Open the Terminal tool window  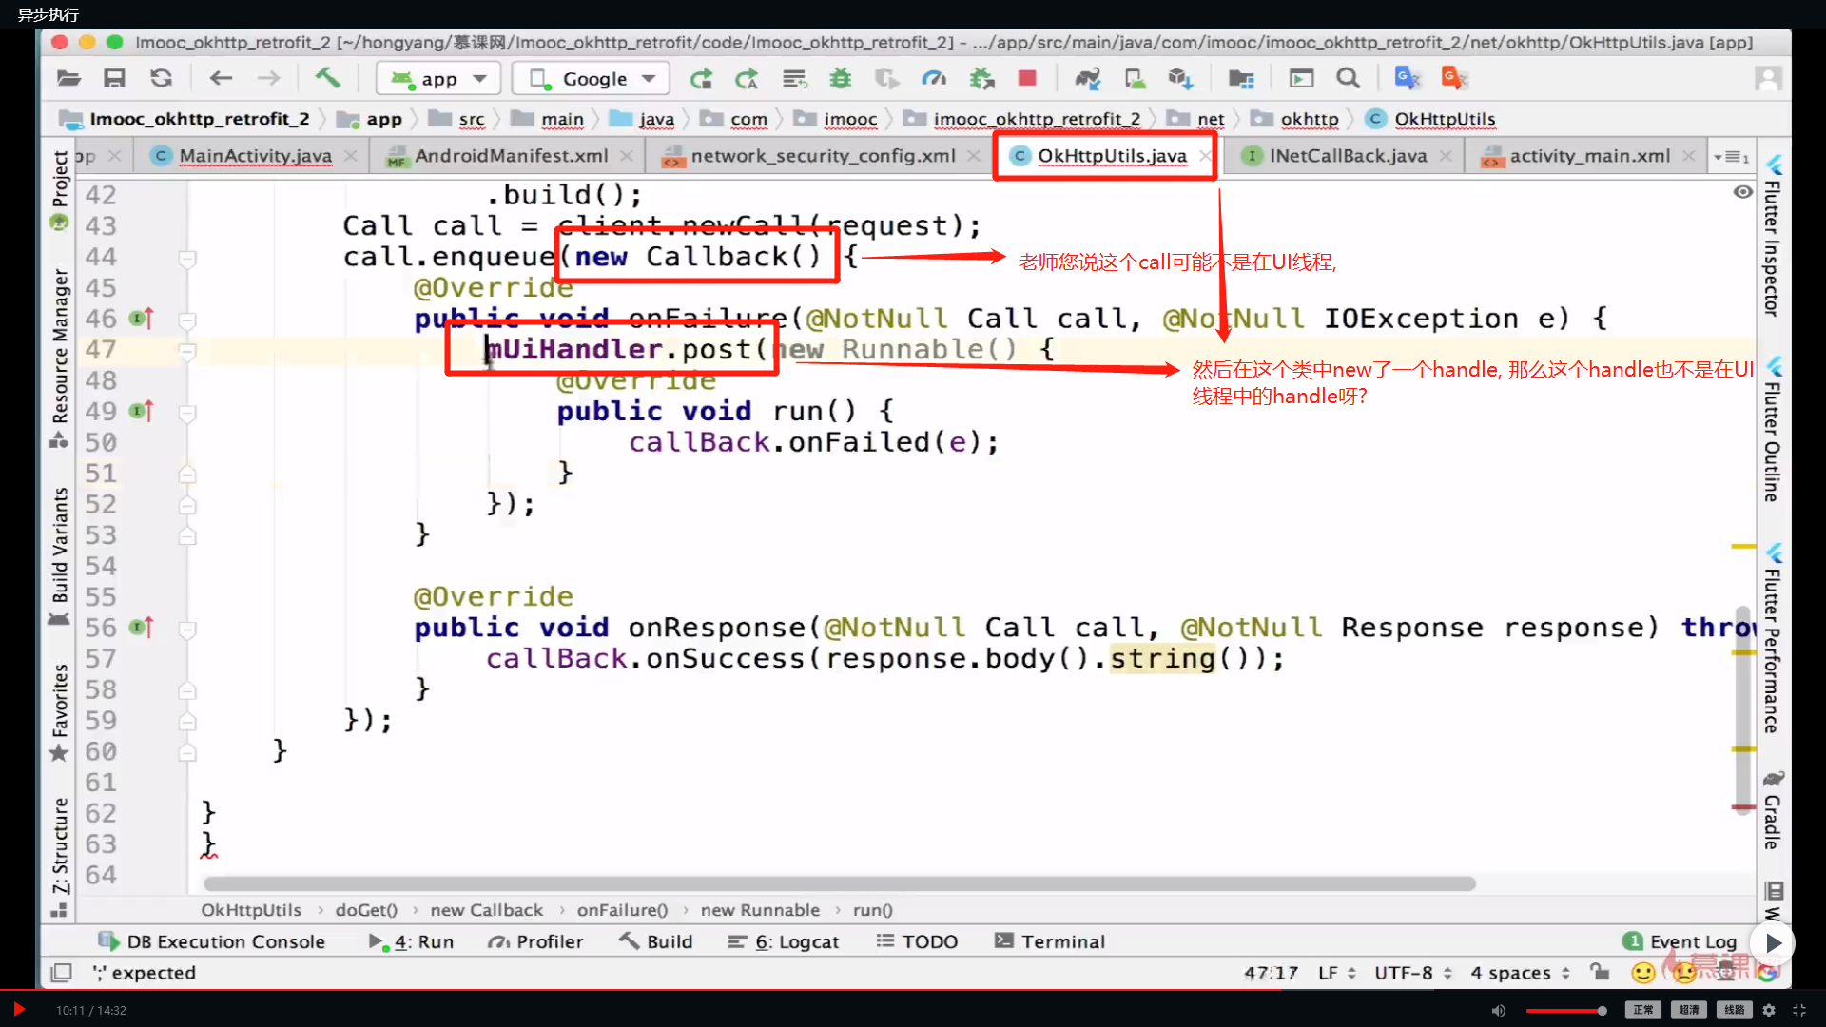1050,941
